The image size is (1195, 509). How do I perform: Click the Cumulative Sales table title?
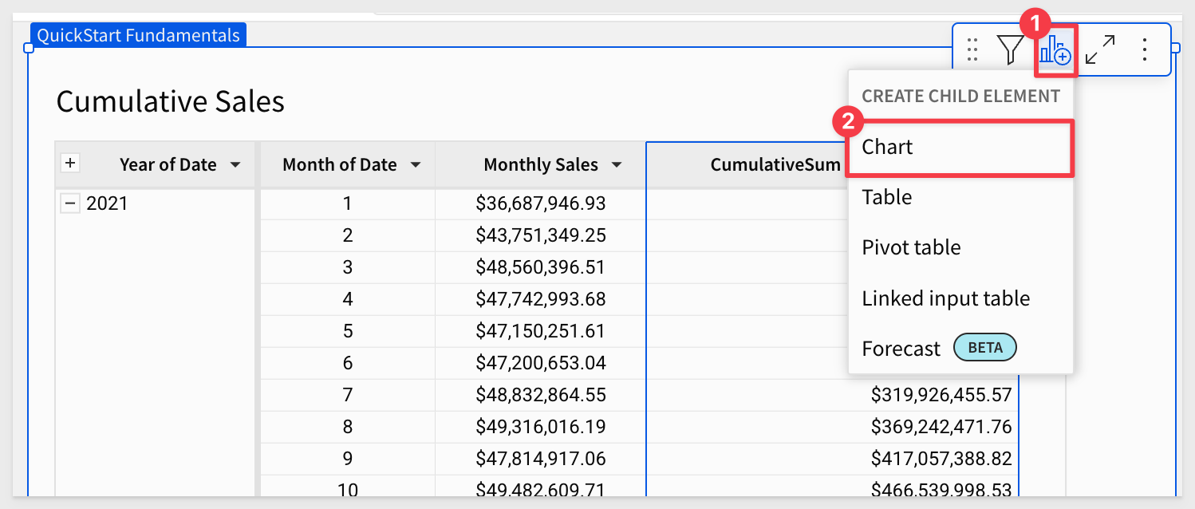coord(170,102)
